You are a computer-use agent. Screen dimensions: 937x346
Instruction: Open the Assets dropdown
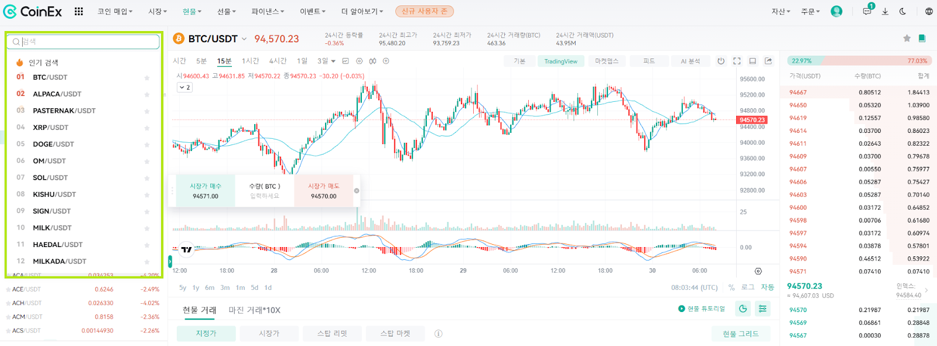pyautogui.click(x=781, y=11)
